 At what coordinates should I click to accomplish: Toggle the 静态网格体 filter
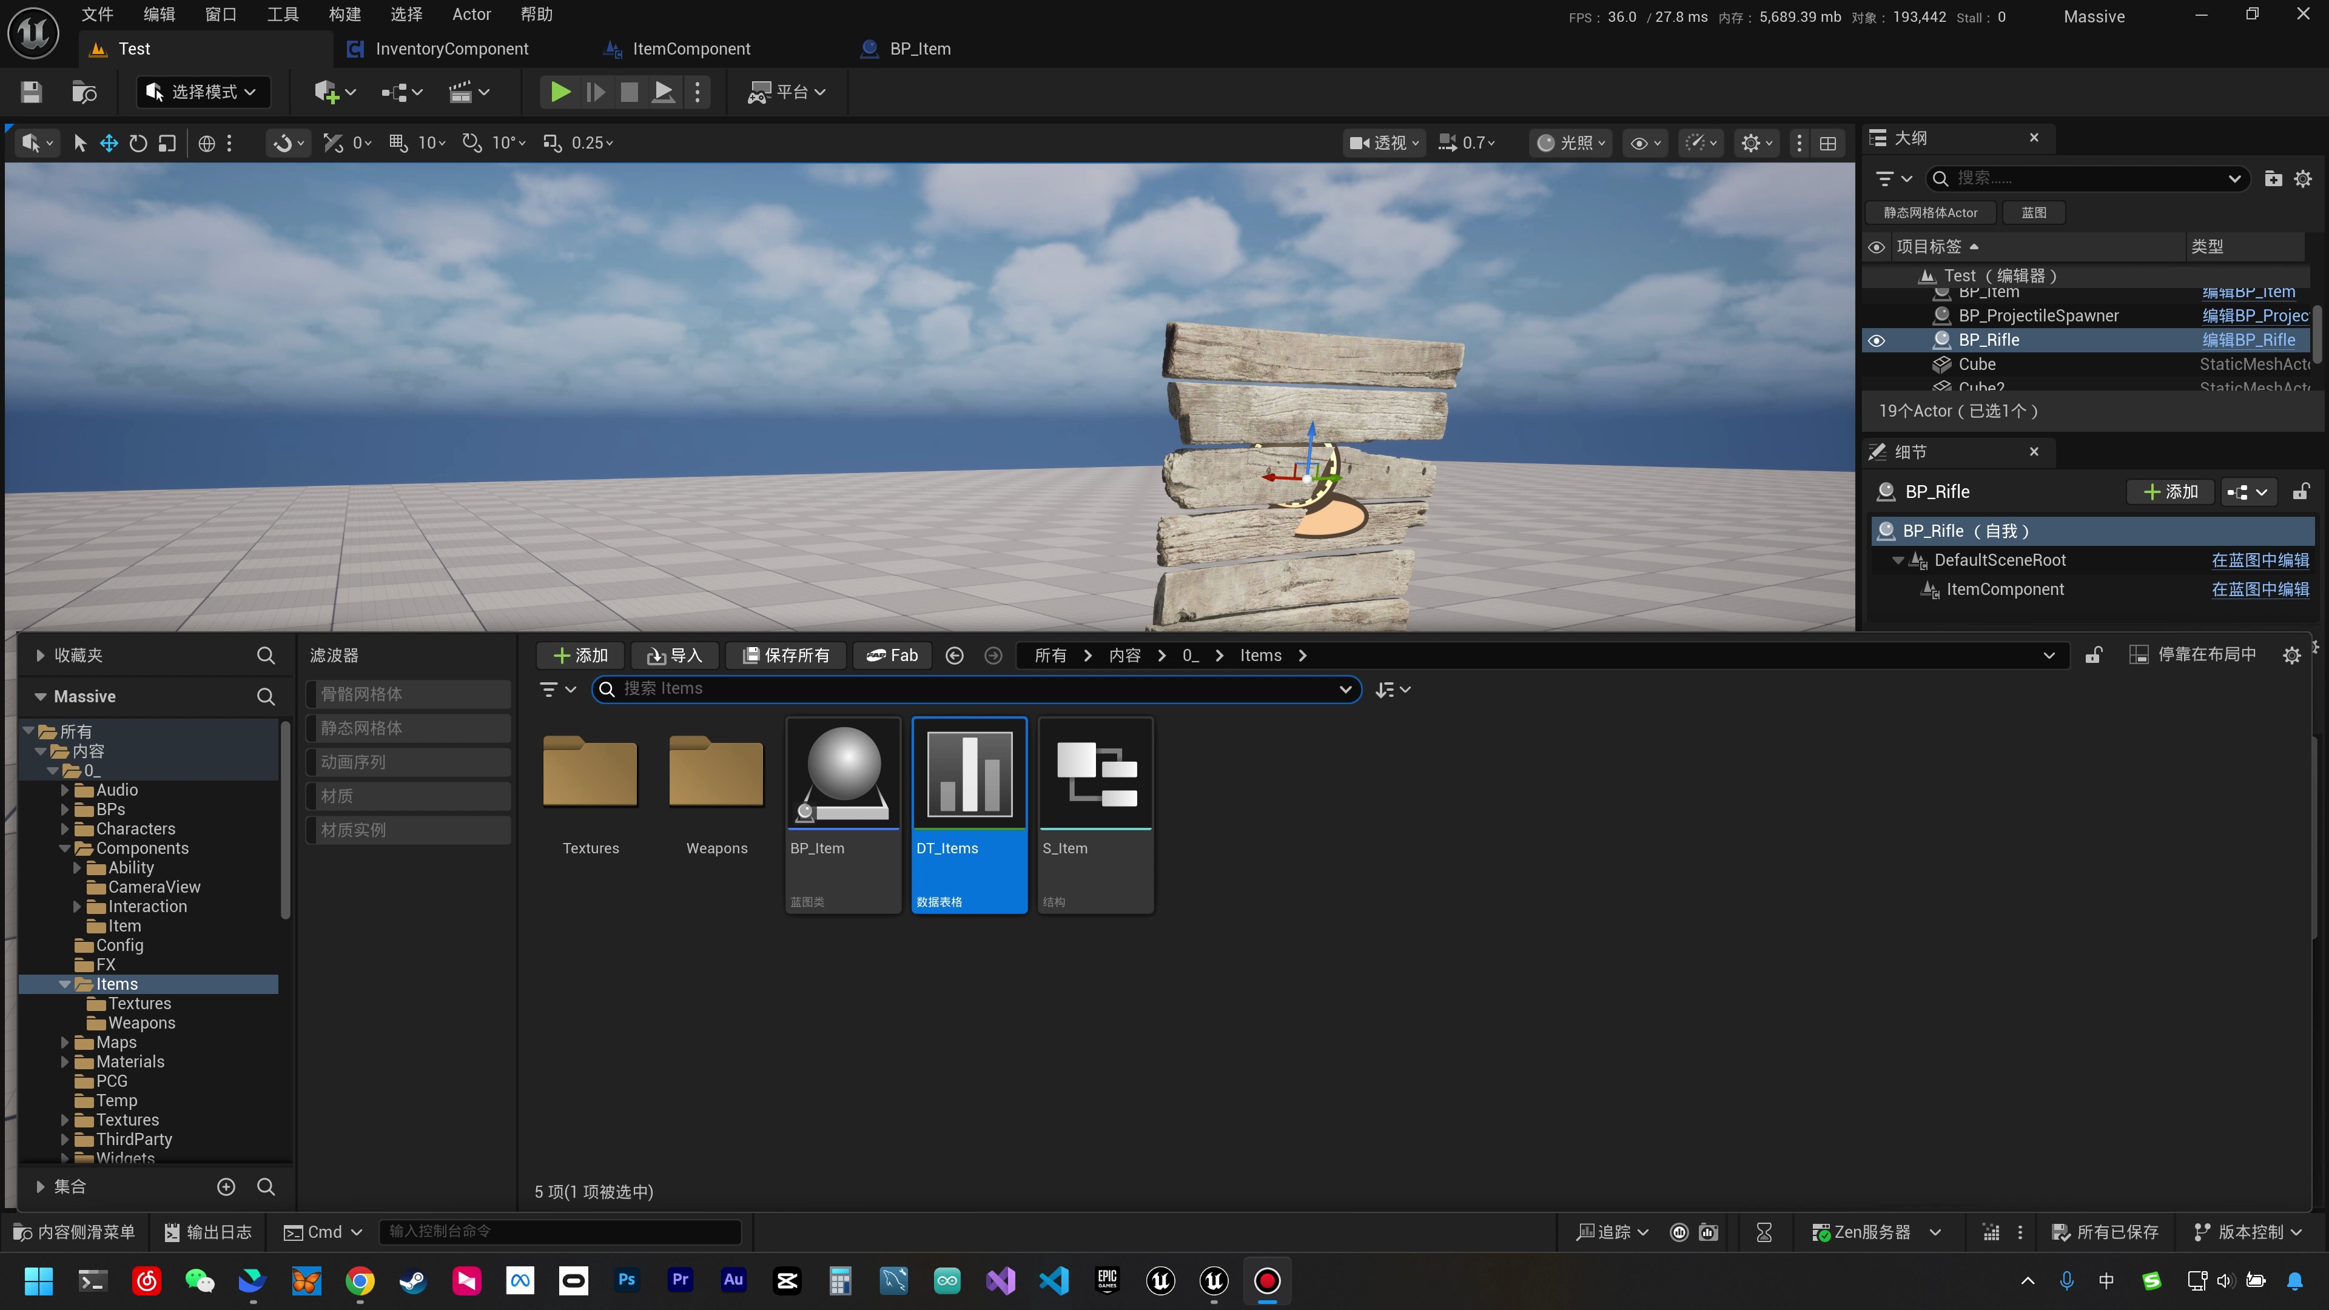click(409, 728)
